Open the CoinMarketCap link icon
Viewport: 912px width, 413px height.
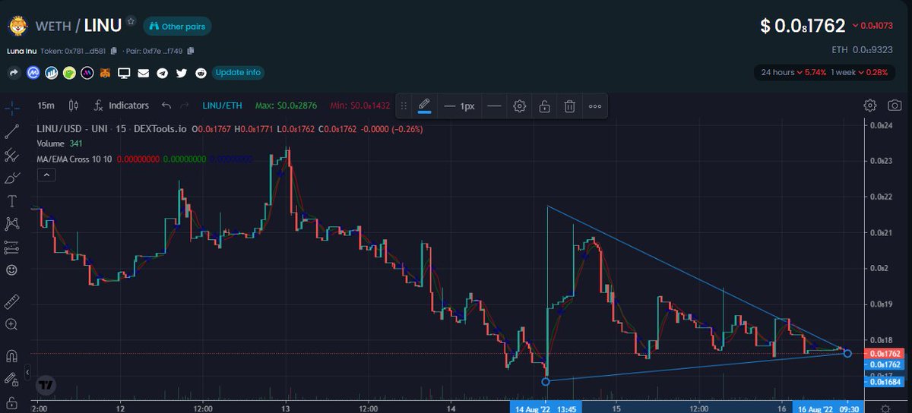point(33,73)
